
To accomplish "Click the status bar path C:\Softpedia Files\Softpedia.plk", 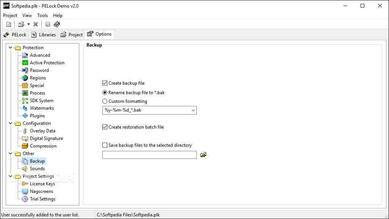I will 128,215.
